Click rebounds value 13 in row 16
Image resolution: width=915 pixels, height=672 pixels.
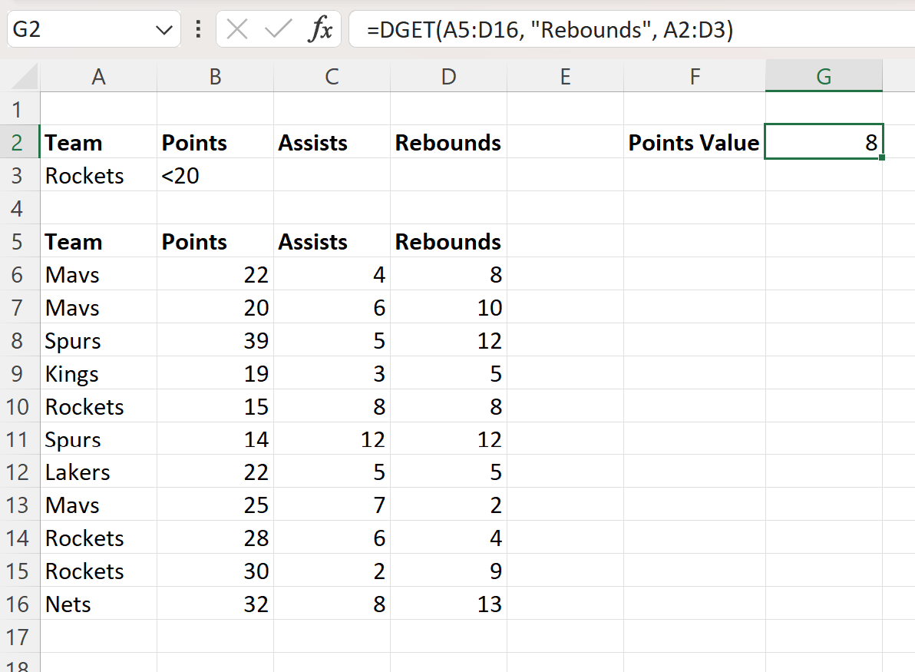point(448,604)
